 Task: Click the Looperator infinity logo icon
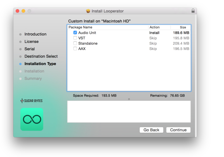32,119
